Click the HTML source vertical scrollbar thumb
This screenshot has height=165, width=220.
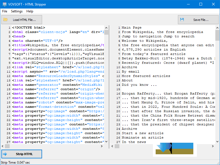106,32
